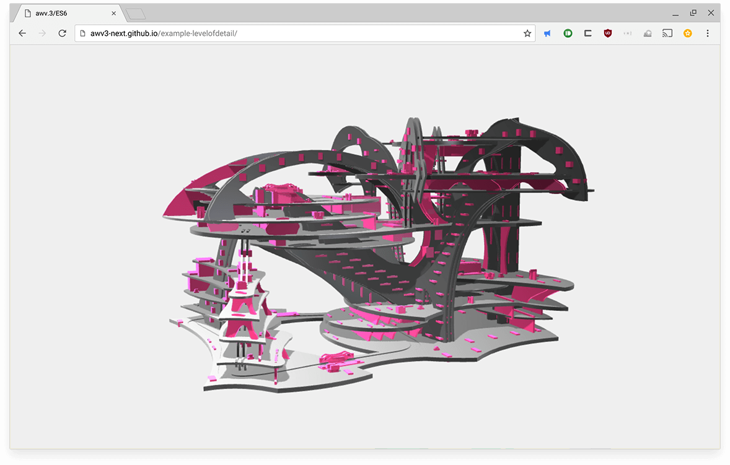Open the orange star extension
The image size is (730, 465).
tap(687, 33)
